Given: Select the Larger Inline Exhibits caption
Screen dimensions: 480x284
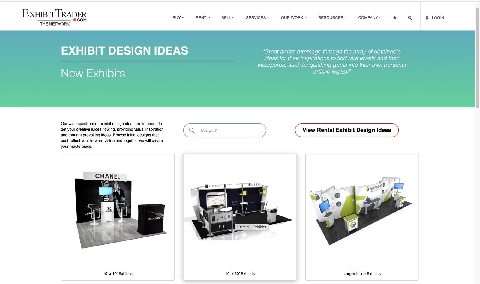Looking at the screenshot, I should [362, 274].
